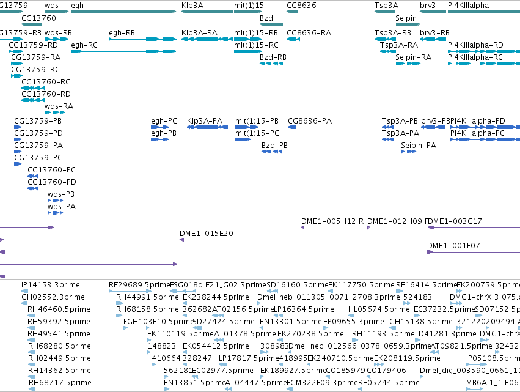Select the RE16414.5prime EST
The width and height of the screenshot is (520, 392).
click(x=399, y=291)
